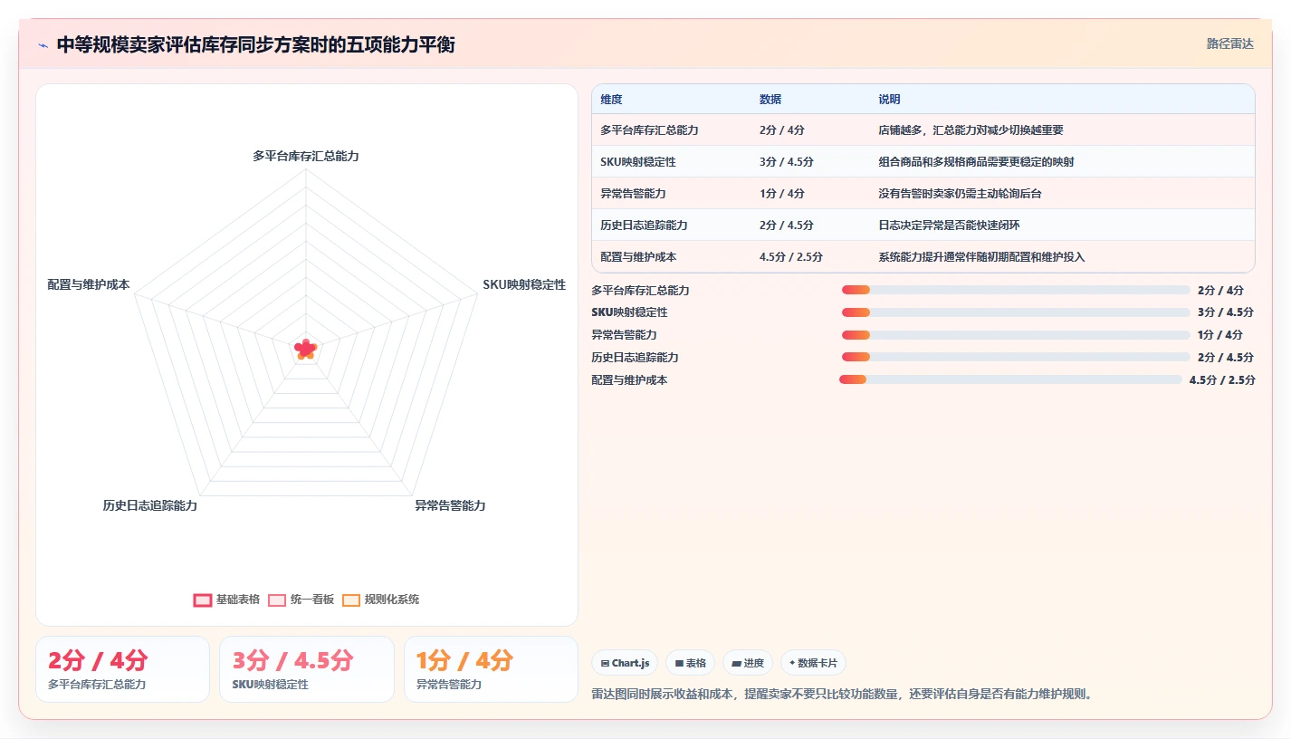The width and height of the screenshot is (1291, 739).
Task: Click description 日志决定异常是否能快速闭环
Action: point(949,226)
